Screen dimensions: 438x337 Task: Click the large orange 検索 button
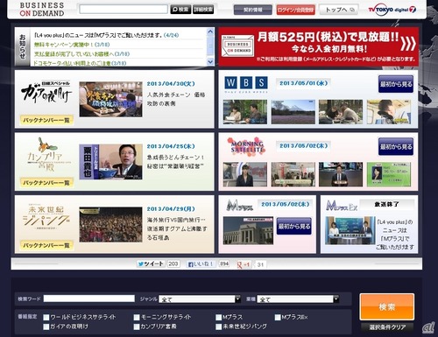pyautogui.click(x=387, y=306)
